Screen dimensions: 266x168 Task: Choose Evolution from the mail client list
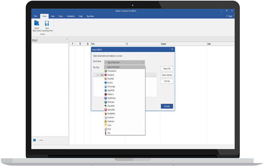click(125, 118)
